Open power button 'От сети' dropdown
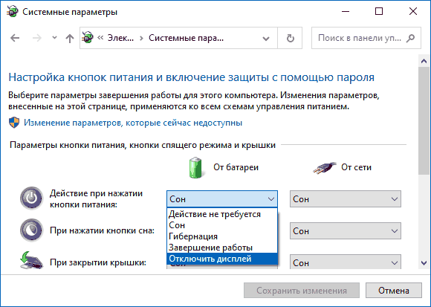The height and width of the screenshot is (307, 431). point(346,199)
